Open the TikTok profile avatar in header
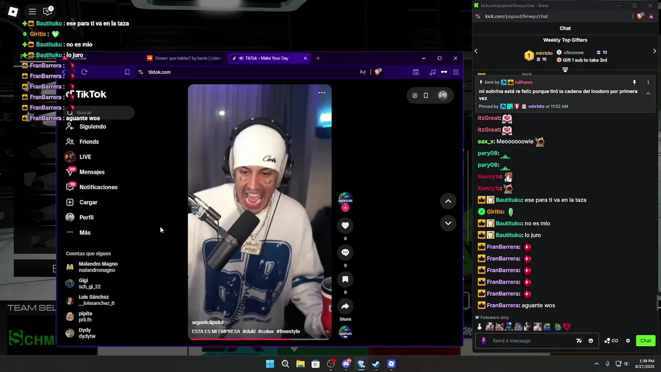Screen dimensions: 661x372 click(443, 95)
